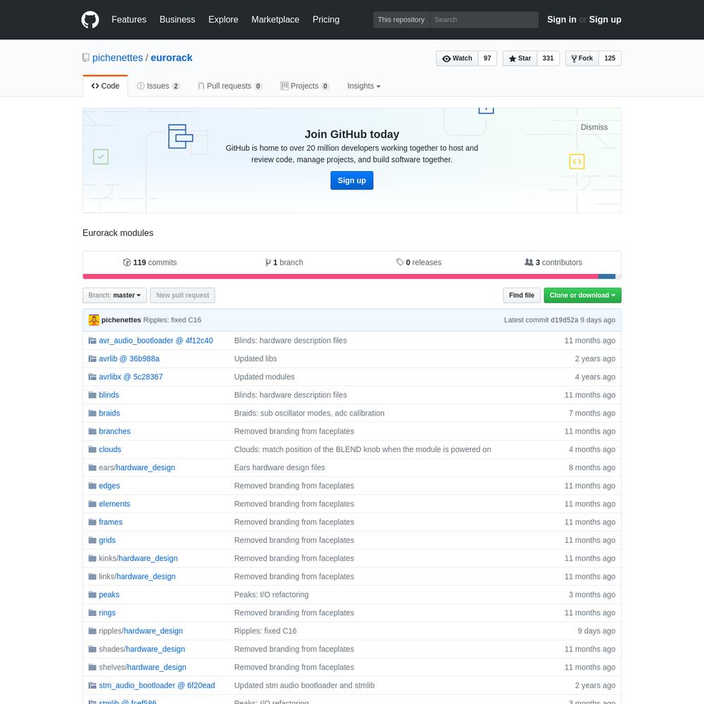Click submodule folder icon for avr_audio_bootloader

(x=92, y=340)
